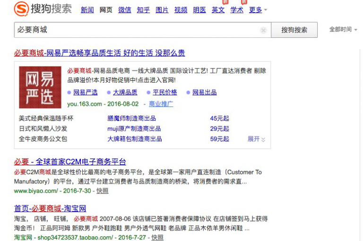Click the 日式和风懒人沙发 text

pos(43,129)
